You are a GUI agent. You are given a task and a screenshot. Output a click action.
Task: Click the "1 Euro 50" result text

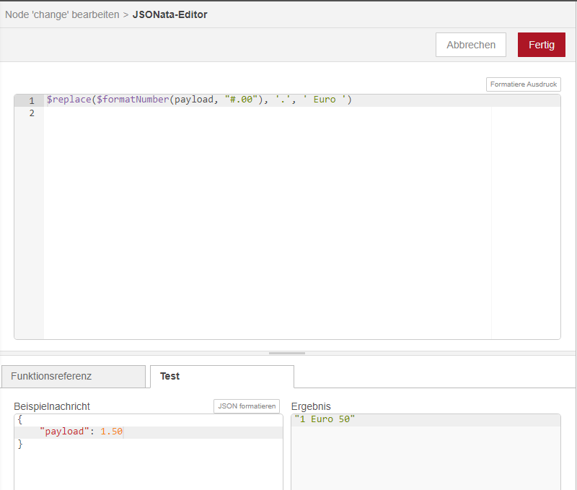(325, 419)
